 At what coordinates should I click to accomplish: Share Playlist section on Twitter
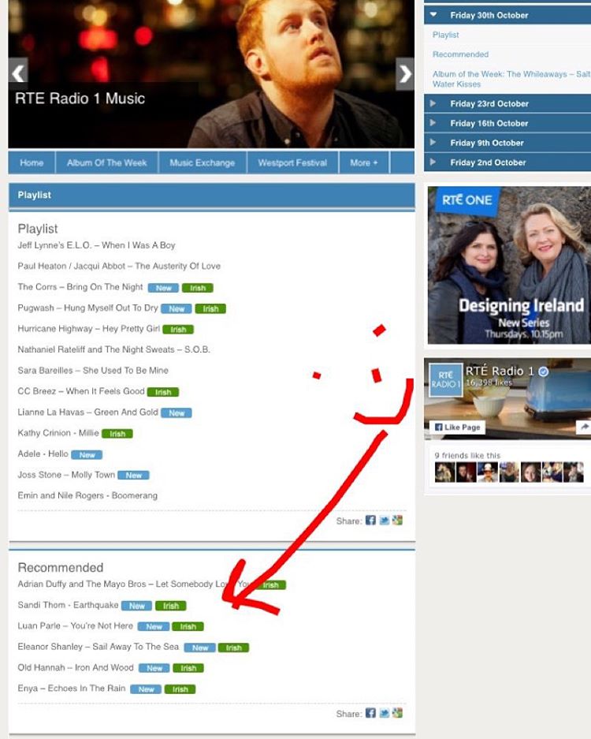point(385,521)
